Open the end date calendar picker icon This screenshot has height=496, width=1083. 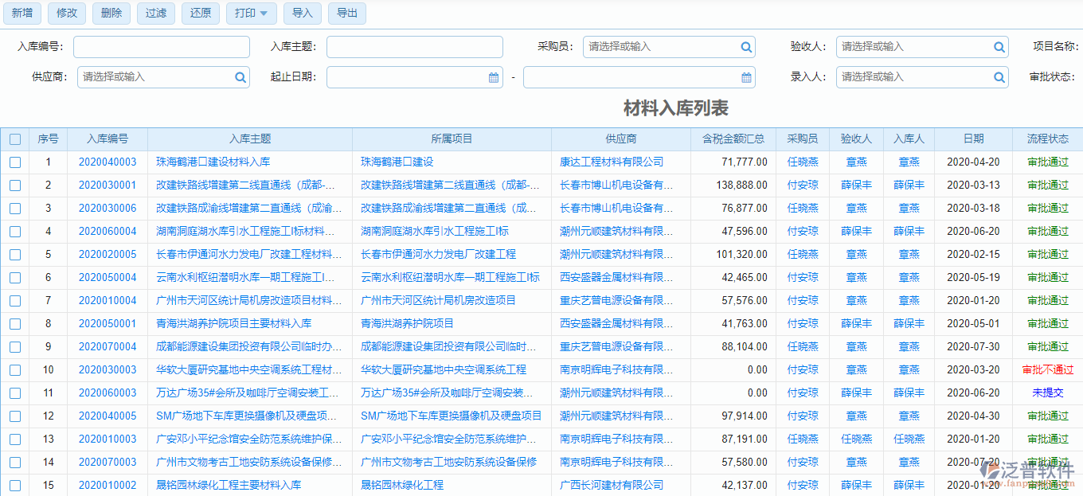[746, 77]
